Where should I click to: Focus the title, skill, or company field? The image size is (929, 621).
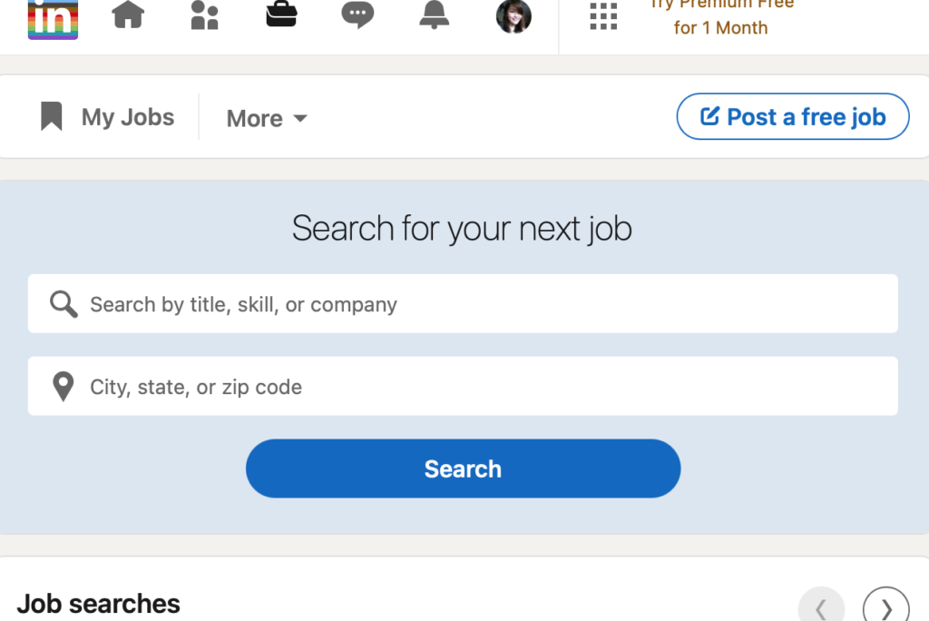[463, 303]
